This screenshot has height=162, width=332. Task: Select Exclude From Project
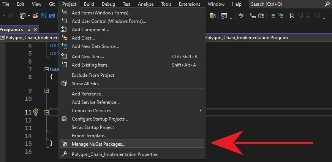tap(132, 75)
